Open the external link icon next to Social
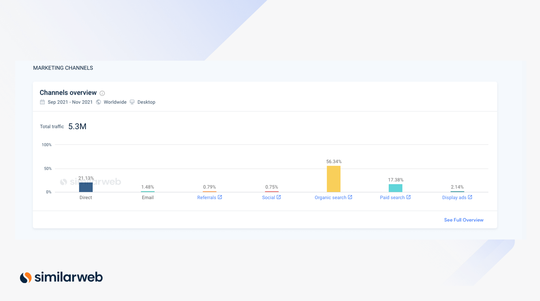The height and width of the screenshot is (301, 540). pos(278,197)
